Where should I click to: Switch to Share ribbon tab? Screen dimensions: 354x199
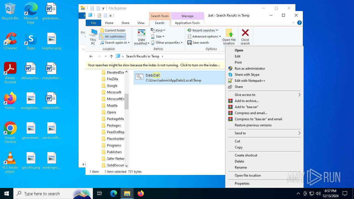(x=125, y=23)
